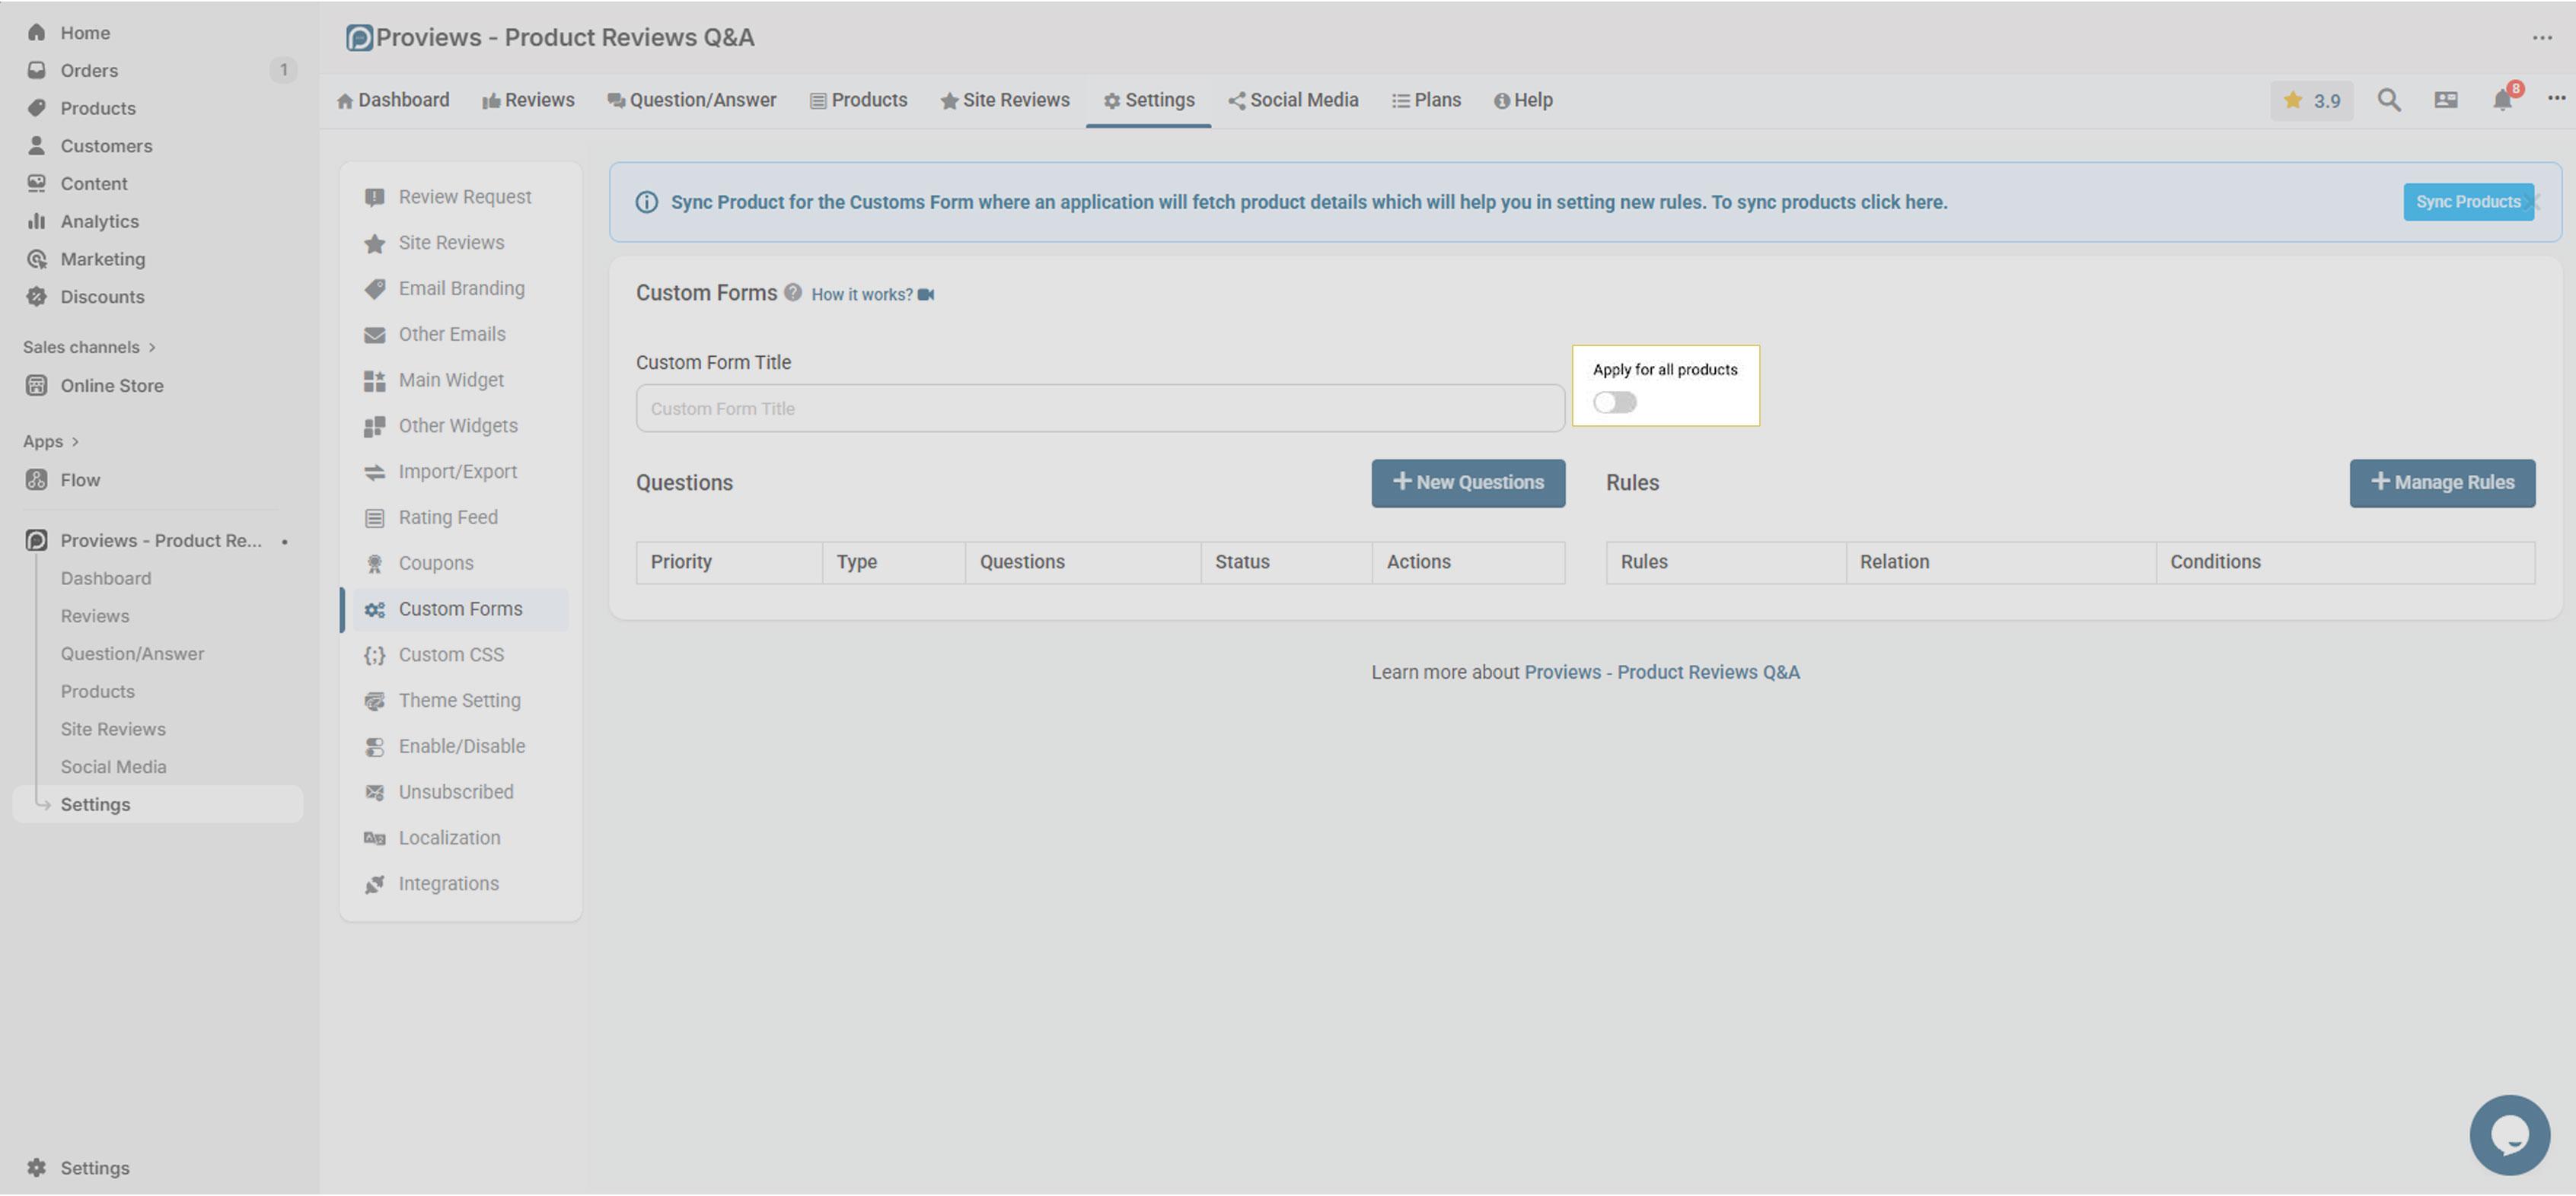Switch to the Social Media tab
The image size is (2576, 1196).
[1292, 100]
